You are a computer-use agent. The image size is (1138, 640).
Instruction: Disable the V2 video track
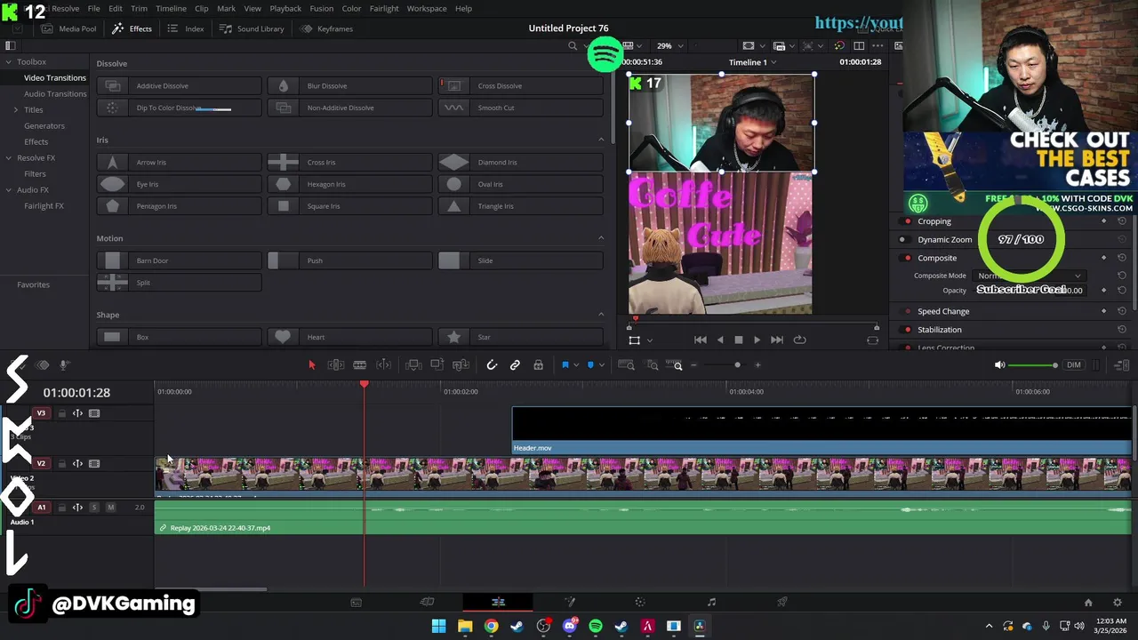pyautogui.click(x=94, y=464)
